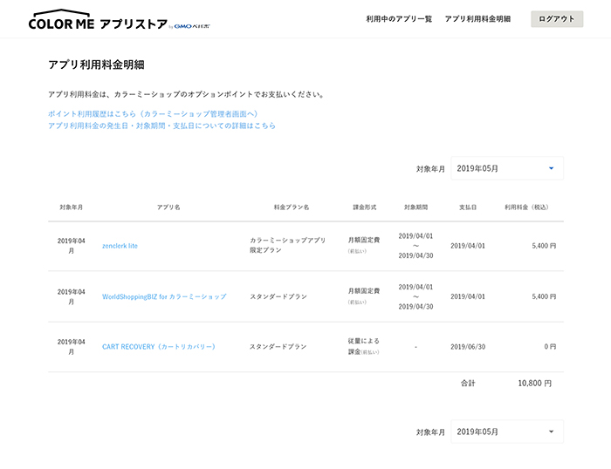The width and height of the screenshot is (611, 469).
Task: Open アプリ利用料金の発生日 details link
Action: (161, 126)
